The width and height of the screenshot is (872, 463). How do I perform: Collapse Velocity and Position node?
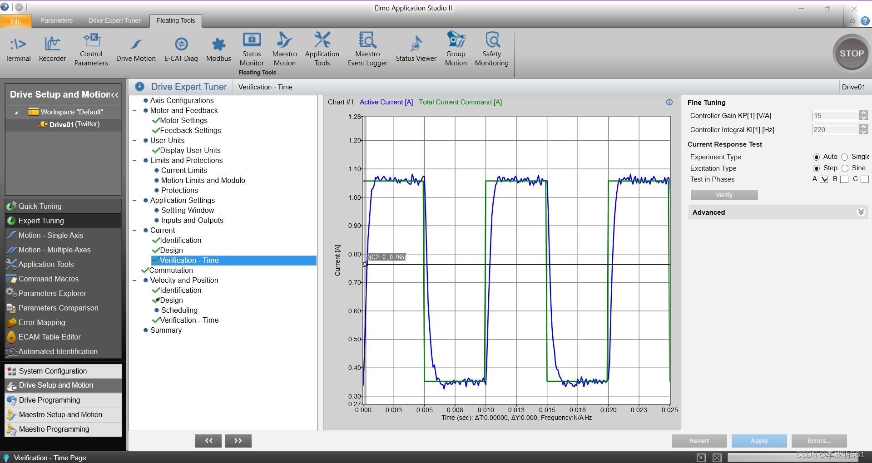(x=134, y=281)
